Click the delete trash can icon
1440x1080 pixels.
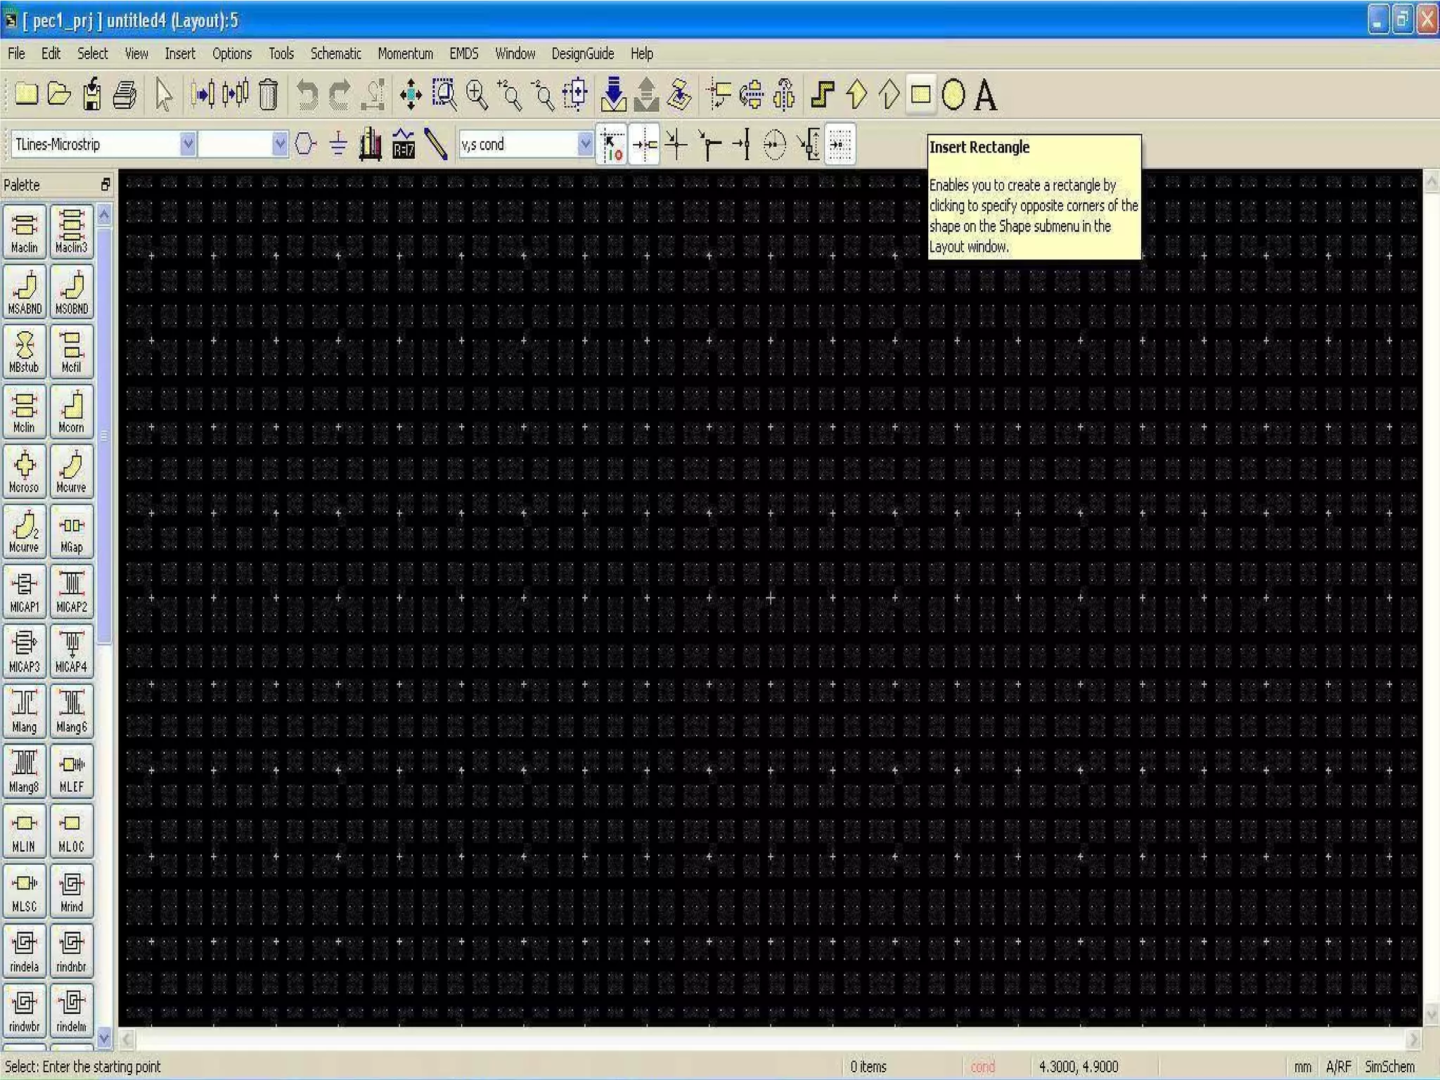268,95
